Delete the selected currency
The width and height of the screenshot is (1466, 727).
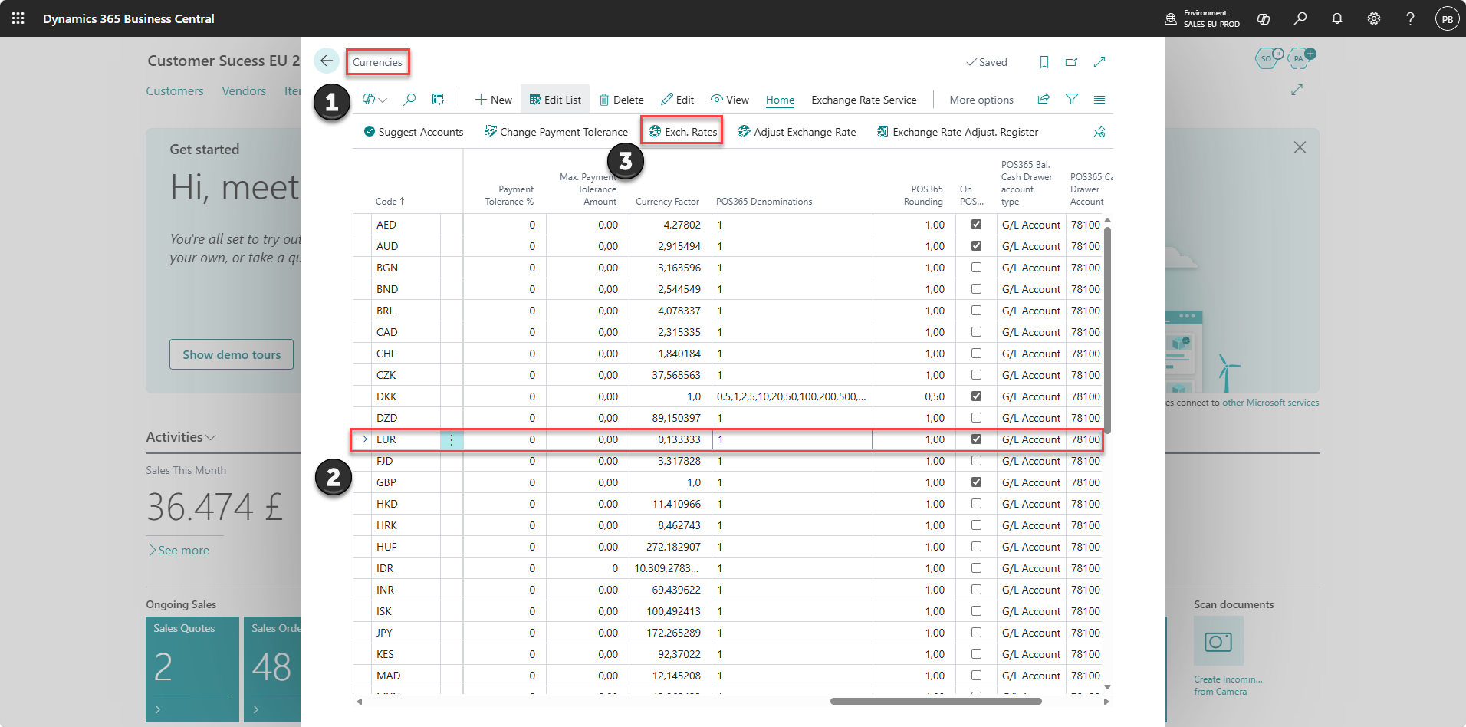tap(621, 100)
